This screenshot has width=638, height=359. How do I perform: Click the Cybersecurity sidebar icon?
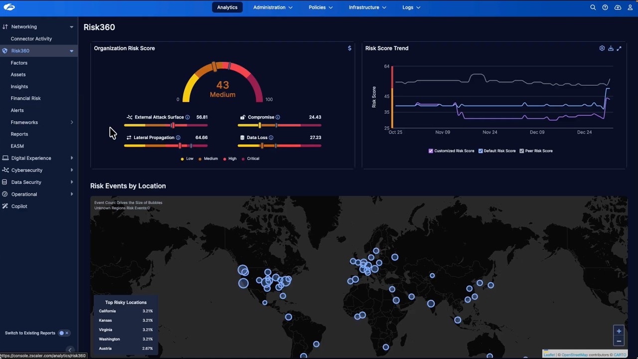(x=5, y=170)
